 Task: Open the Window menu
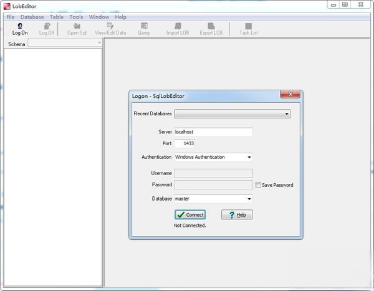click(99, 17)
